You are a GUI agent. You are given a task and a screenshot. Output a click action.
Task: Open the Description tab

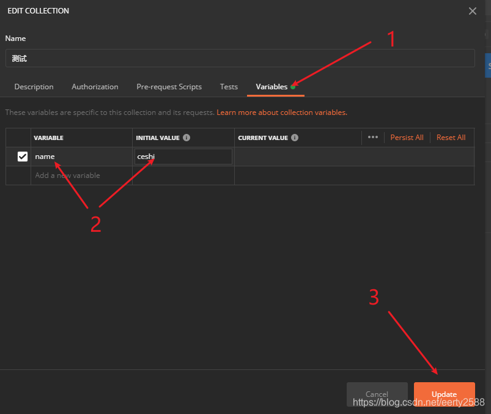[34, 87]
